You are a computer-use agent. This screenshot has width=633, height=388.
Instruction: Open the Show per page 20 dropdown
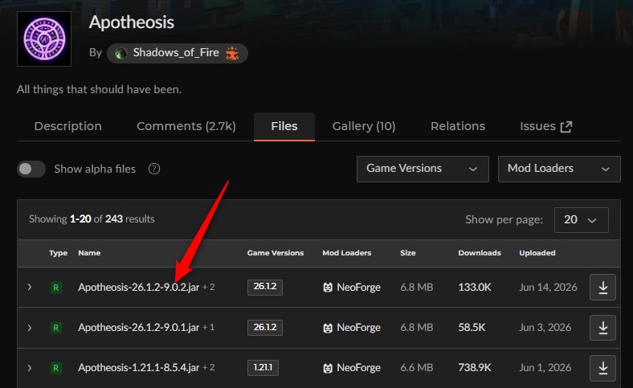582,219
